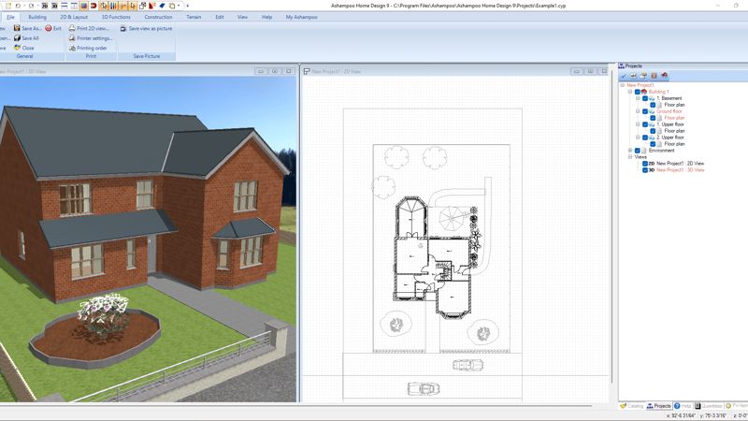Click the blue eraser icon in quick toolbar
748x421 pixels.
click(162, 6)
